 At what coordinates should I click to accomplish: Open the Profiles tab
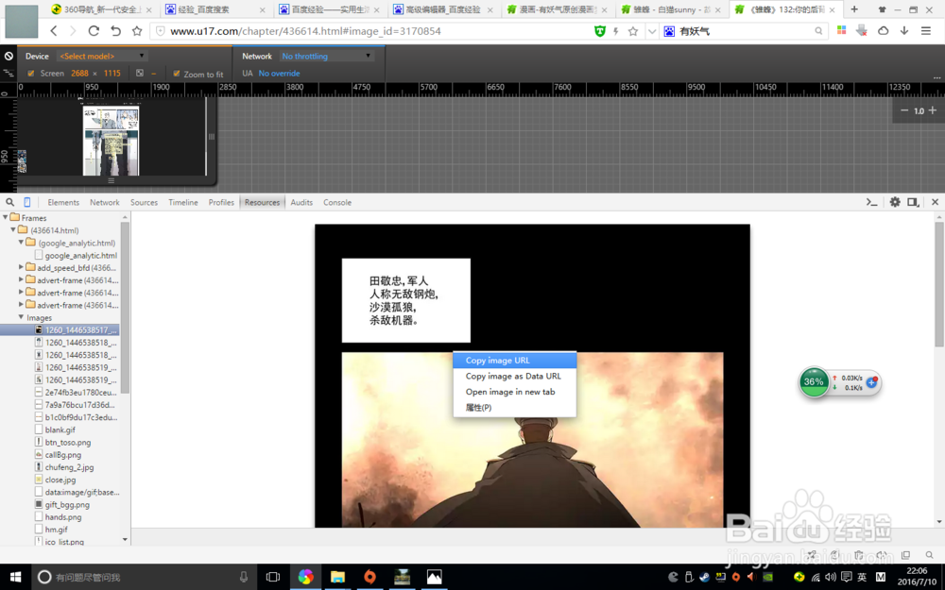(221, 202)
